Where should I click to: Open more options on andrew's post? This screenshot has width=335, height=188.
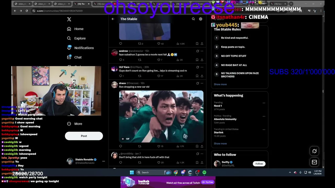click(202, 51)
